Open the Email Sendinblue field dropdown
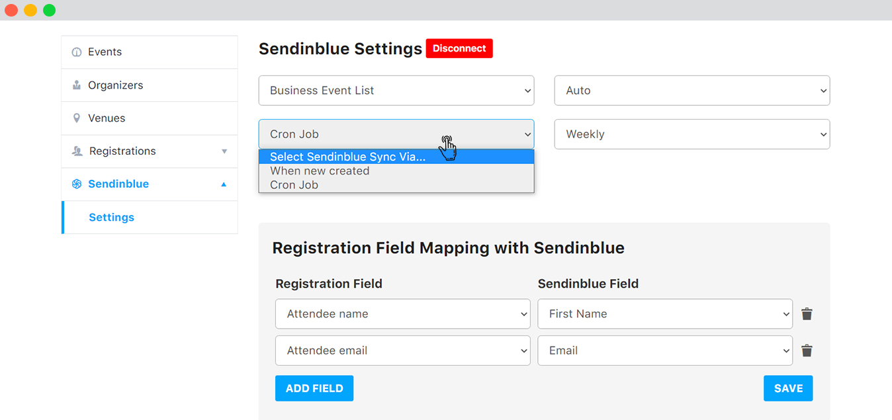 pyautogui.click(x=665, y=351)
